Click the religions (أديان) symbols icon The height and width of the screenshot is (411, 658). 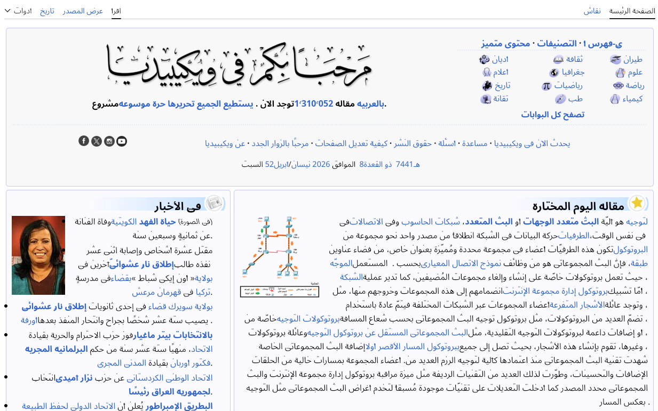485,59
